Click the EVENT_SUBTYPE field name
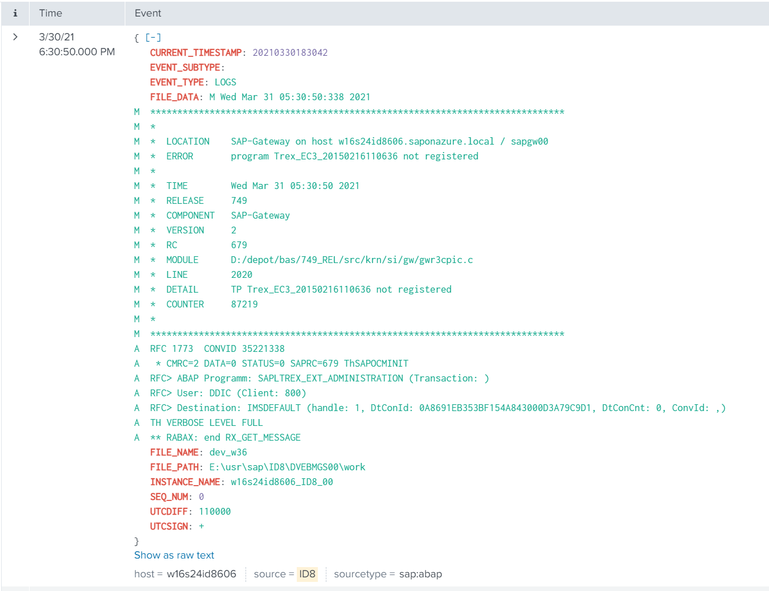This screenshot has width=769, height=591. [185, 67]
